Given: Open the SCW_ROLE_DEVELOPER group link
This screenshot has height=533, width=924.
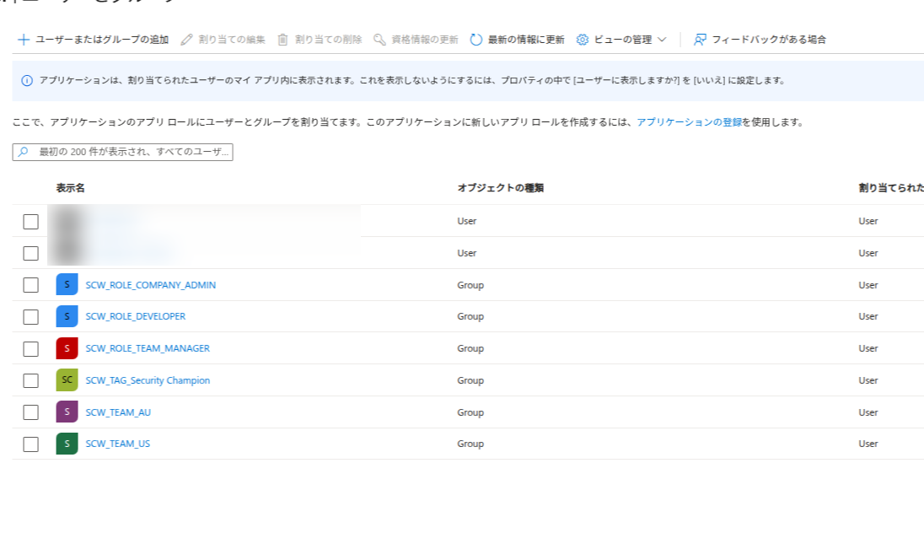Looking at the screenshot, I should click(136, 317).
